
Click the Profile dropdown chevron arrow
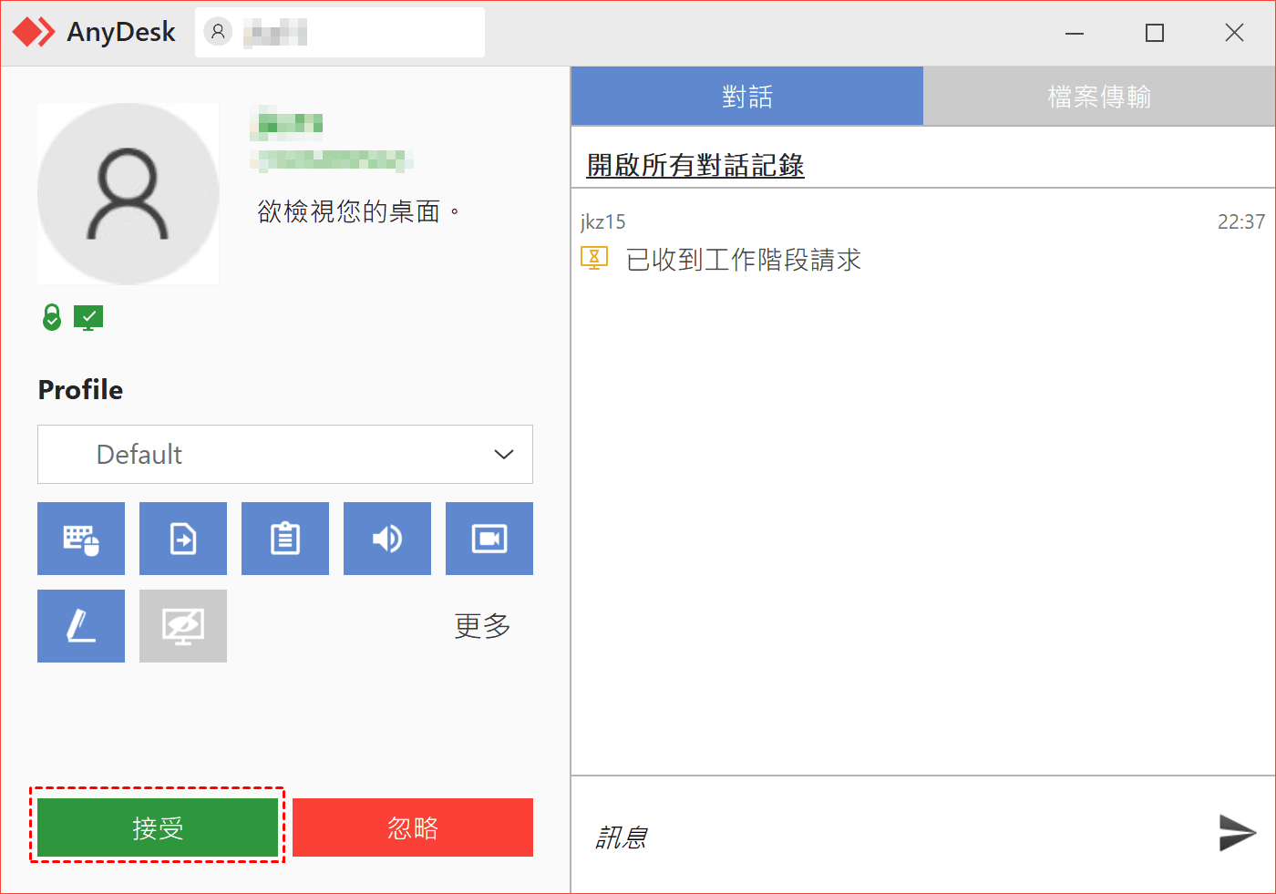pos(504,454)
